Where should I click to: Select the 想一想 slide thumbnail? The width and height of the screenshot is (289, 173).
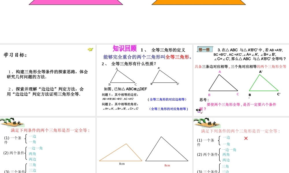pyautogui.click(x=241, y=80)
